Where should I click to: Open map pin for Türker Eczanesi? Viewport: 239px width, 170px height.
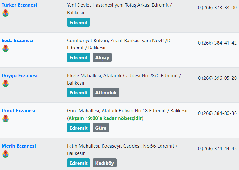tap(5, 13)
